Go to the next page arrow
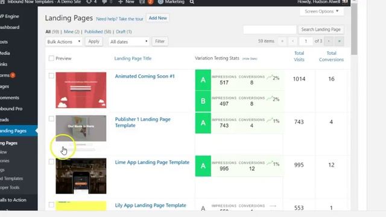This screenshot has width=386, height=217. click(x=329, y=42)
